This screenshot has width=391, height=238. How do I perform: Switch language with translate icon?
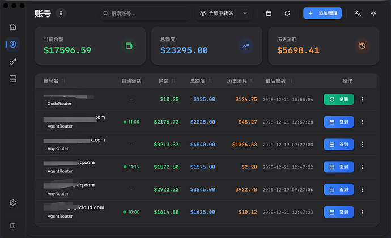coord(358,13)
